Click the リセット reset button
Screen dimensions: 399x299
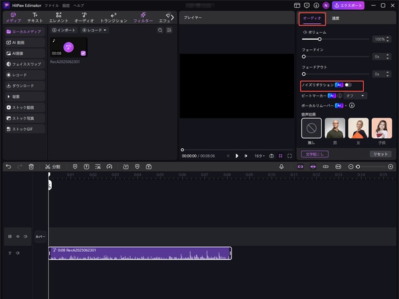tap(380, 154)
